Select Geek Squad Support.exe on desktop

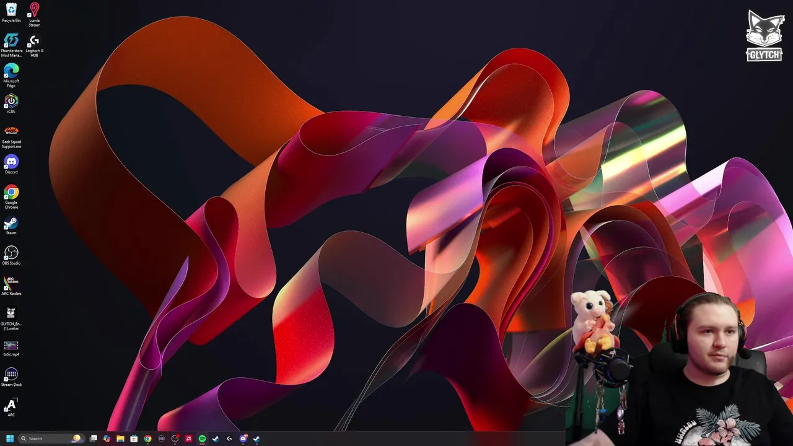pos(11,136)
